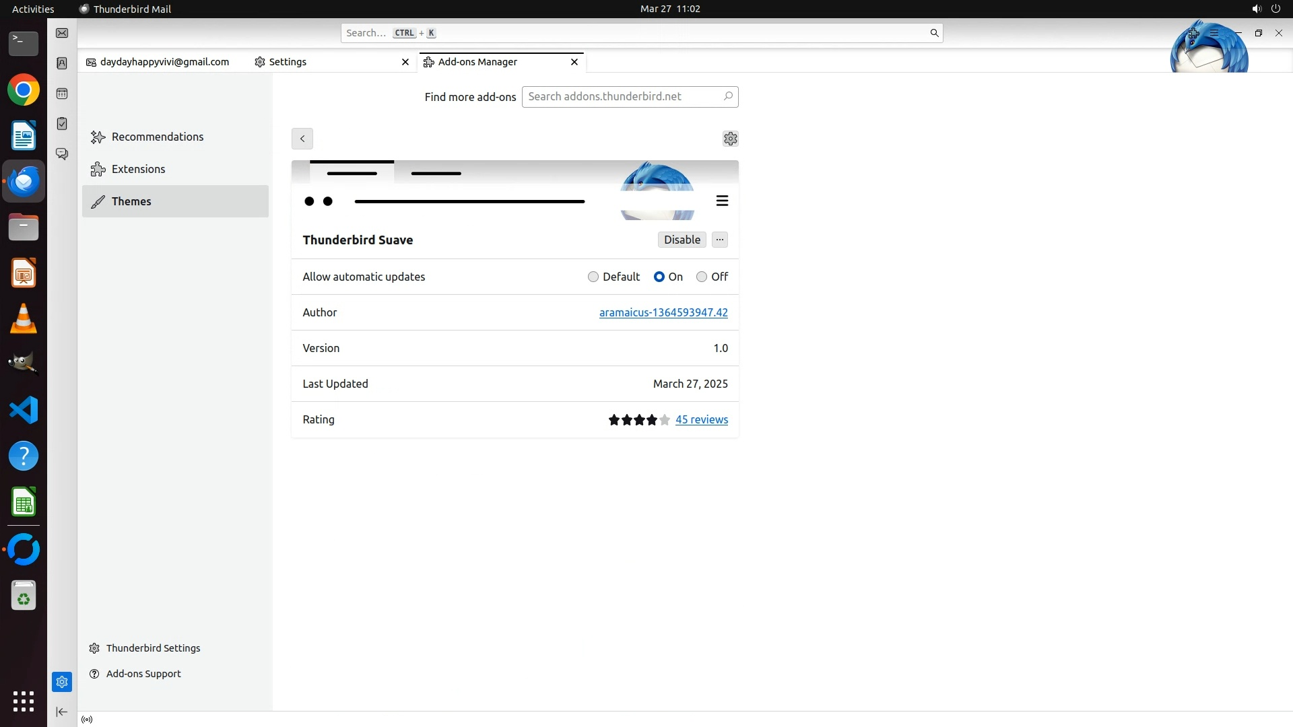The width and height of the screenshot is (1293, 727).
Task: Click the settings gear in spaces toolbar
Action: (x=62, y=682)
